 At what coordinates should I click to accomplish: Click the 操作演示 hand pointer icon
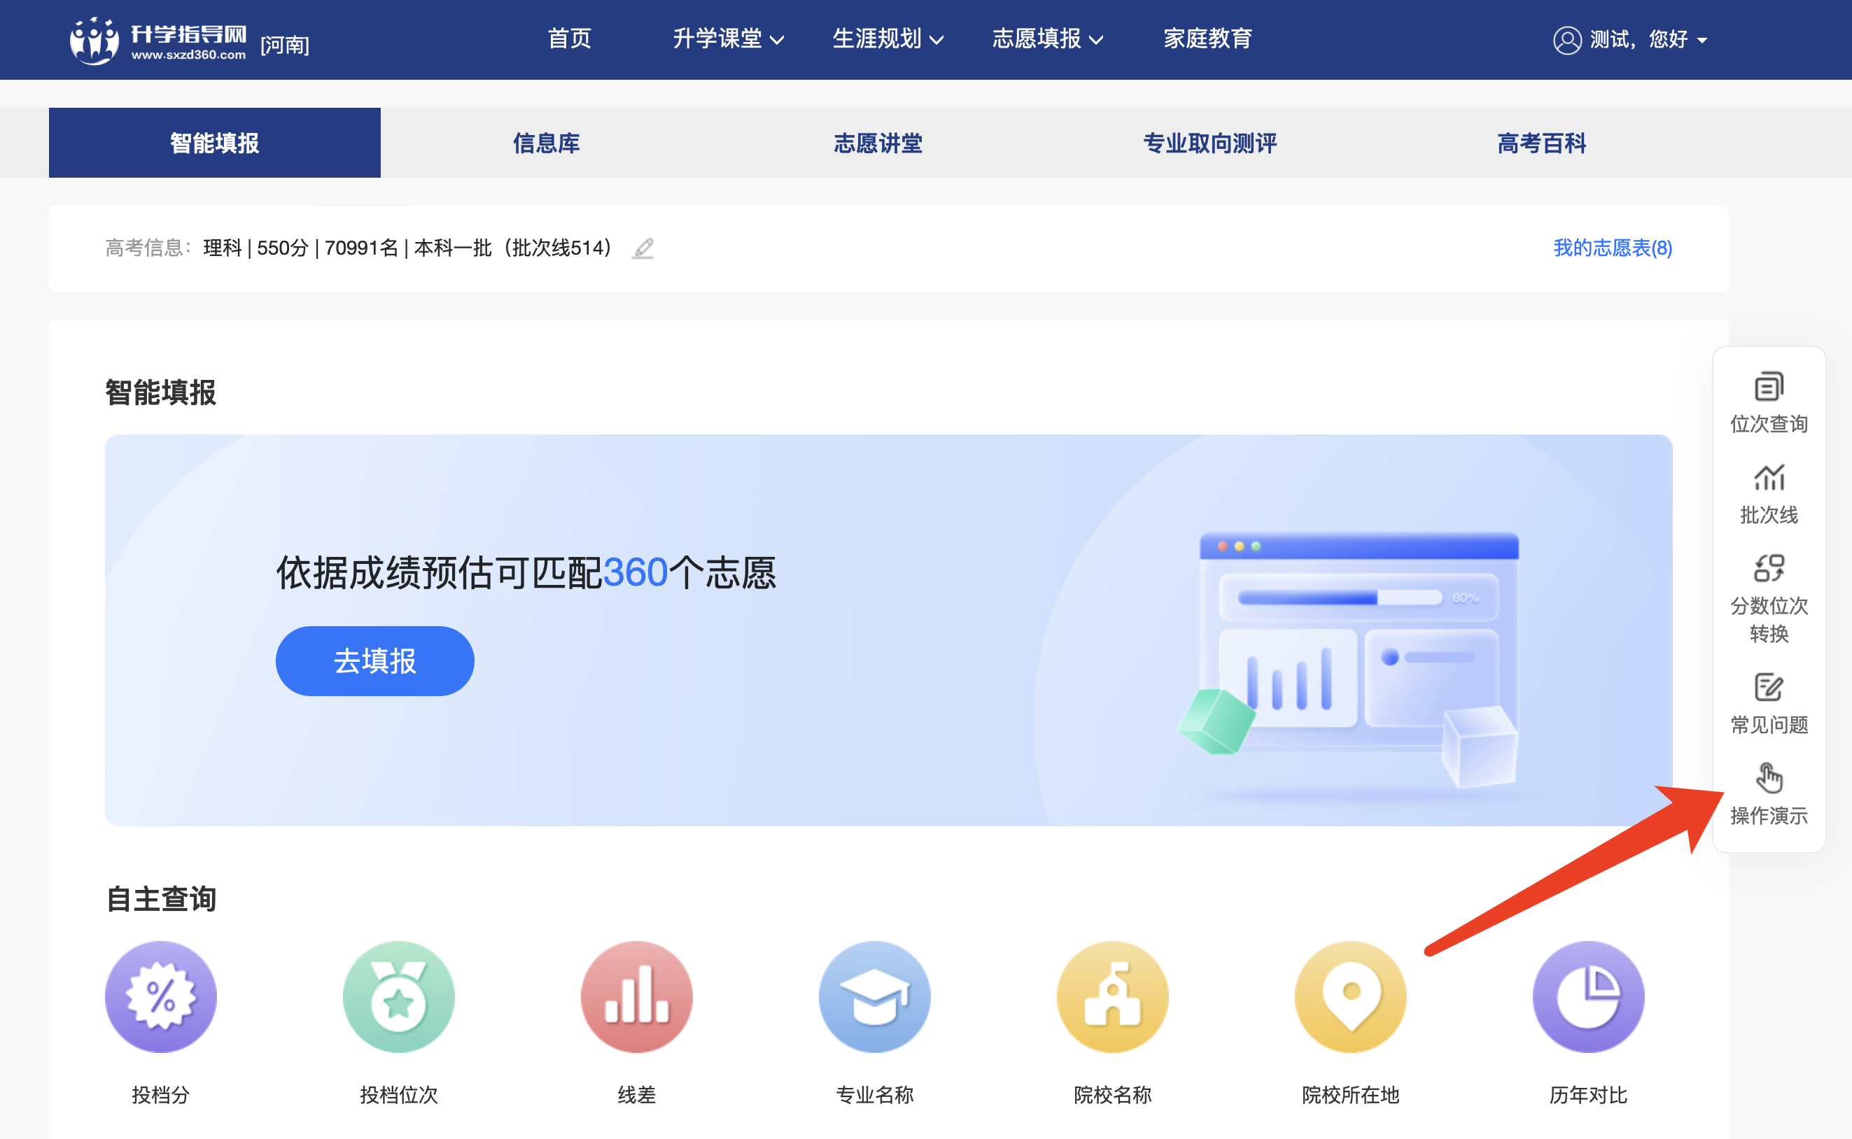(x=1769, y=779)
